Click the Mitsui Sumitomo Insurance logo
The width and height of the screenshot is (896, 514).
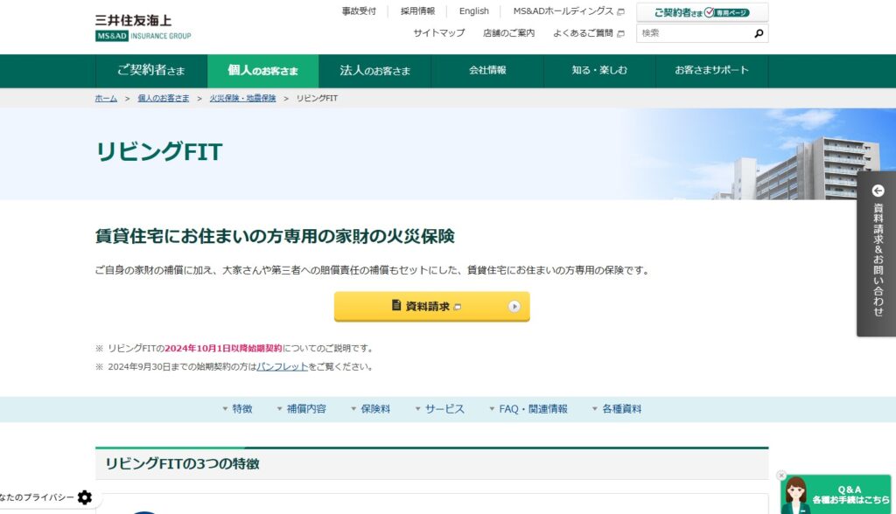pos(143,27)
